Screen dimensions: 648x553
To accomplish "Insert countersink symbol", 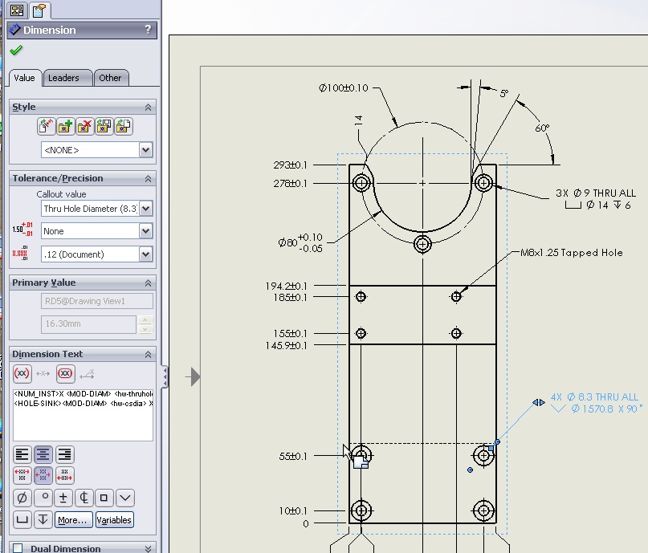I will pos(125,498).
